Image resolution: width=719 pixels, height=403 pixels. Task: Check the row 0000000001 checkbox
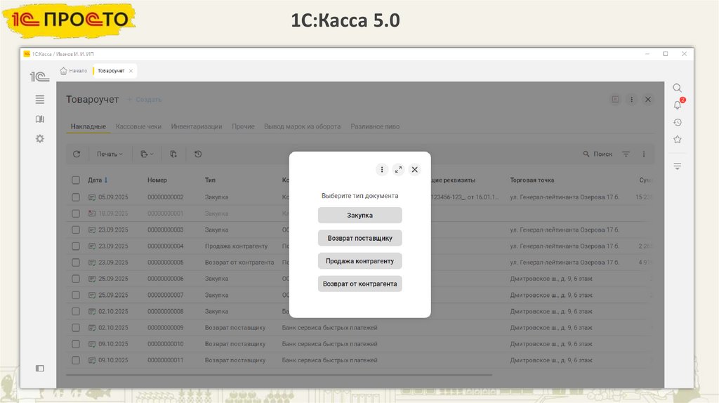pyautogui.click(x=76, y=213)
